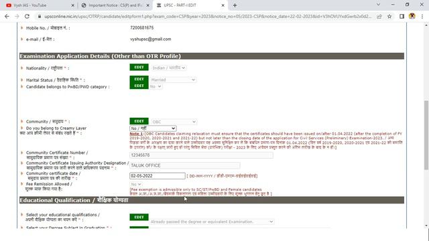Click the email vyshupsc@gmail.com text

click(x=150, y=39)
